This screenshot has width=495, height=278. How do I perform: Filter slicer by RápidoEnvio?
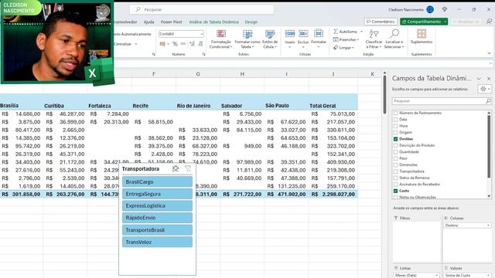pyautogui.click(x=157, y=218)
